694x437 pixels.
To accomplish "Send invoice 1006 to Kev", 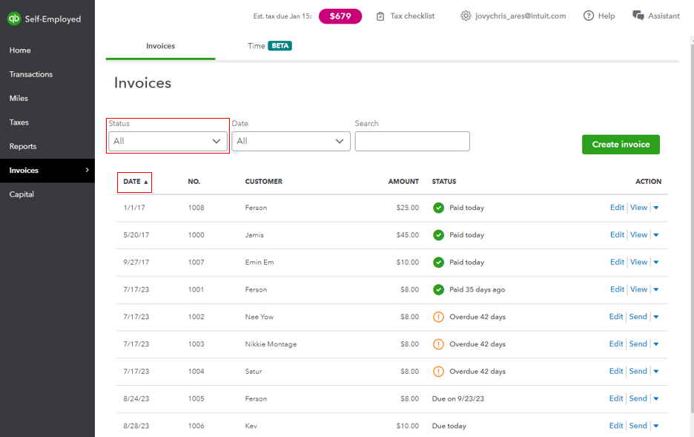I will tap(638, 425).
